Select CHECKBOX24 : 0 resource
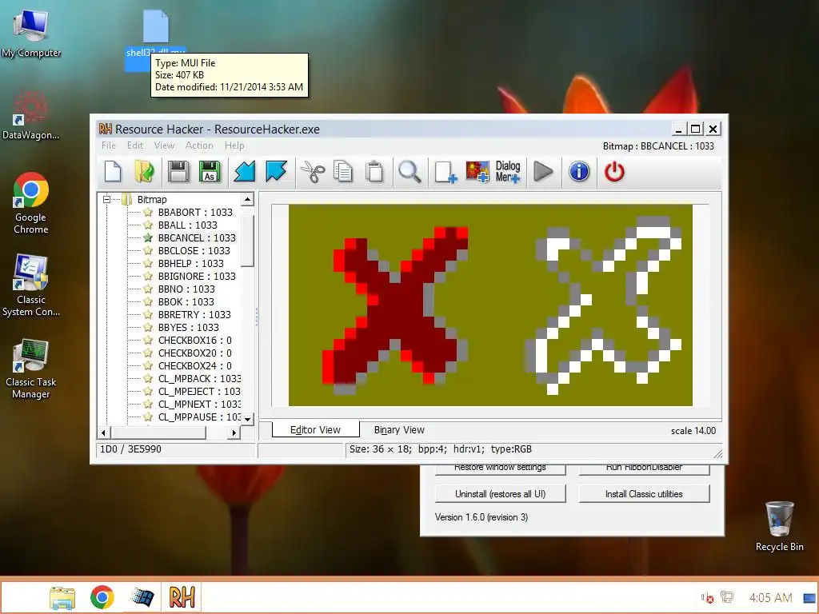 (195, 366)
